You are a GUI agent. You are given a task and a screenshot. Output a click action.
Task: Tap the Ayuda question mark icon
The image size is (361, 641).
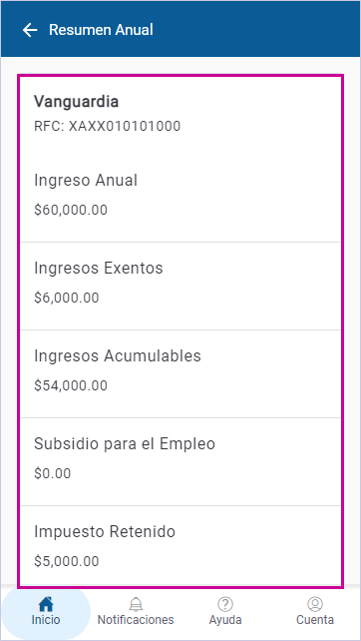coord(225,604)
